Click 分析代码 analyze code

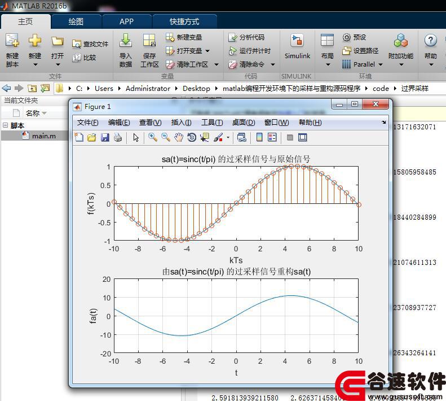tap(246, 37)
